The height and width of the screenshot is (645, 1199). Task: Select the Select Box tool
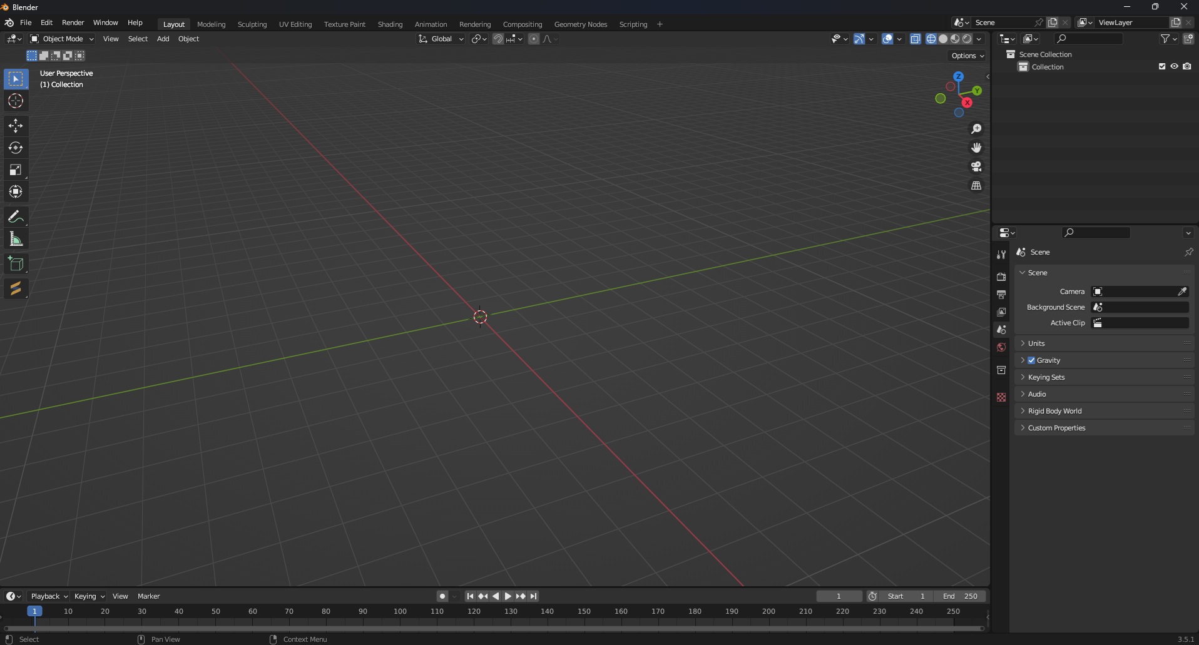tap(16, 79)
